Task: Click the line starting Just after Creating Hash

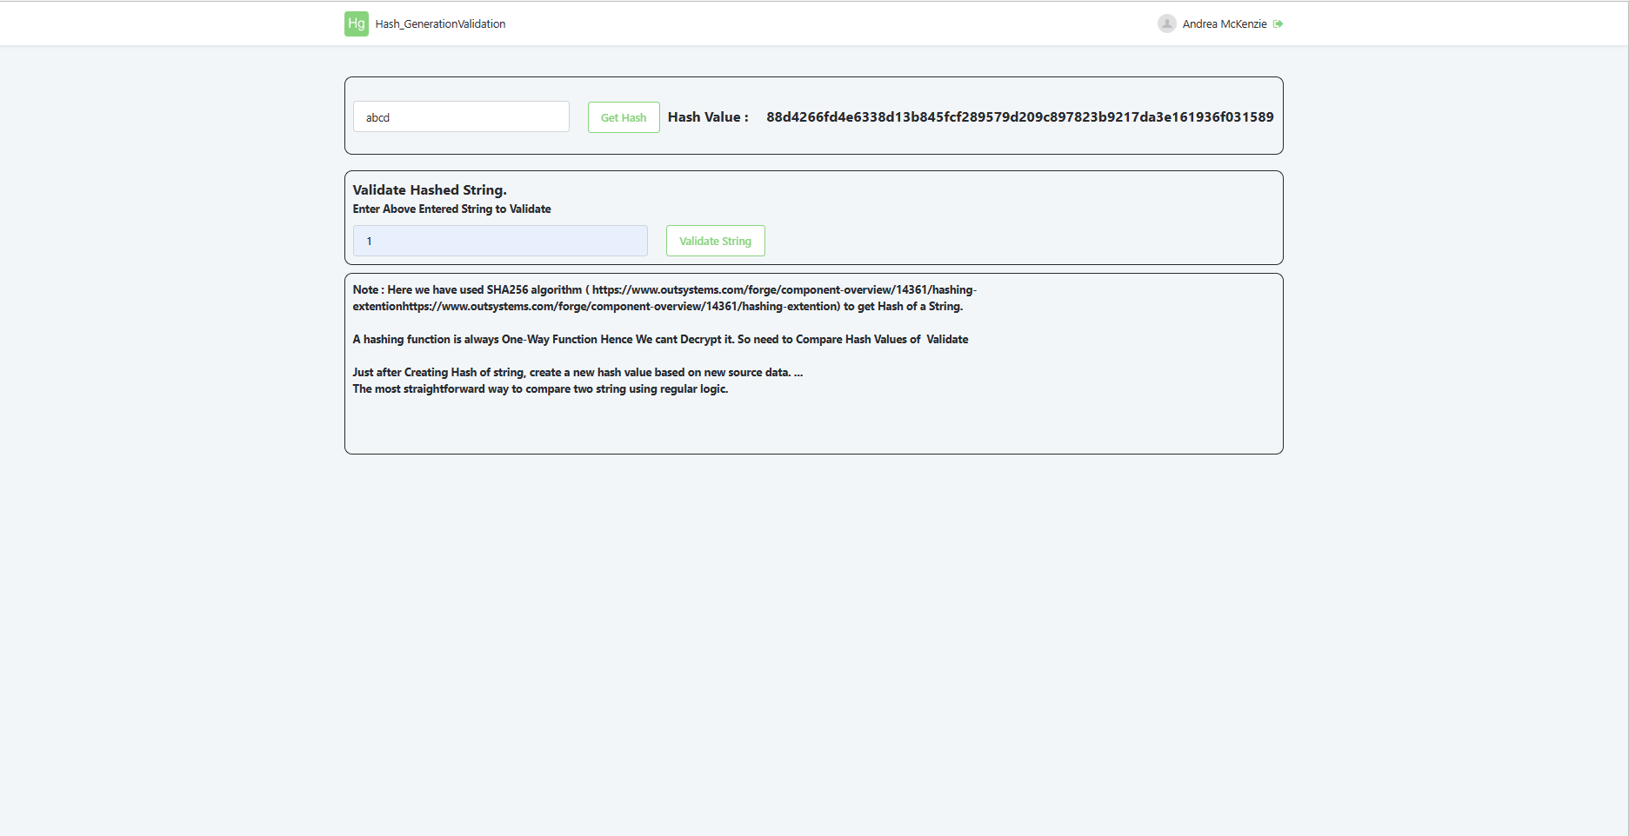Action: coord(577,373)
